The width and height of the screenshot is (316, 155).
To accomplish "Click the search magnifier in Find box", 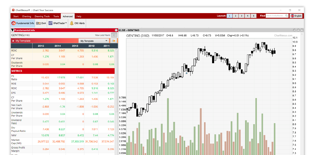I will click(x=287, y=16).
